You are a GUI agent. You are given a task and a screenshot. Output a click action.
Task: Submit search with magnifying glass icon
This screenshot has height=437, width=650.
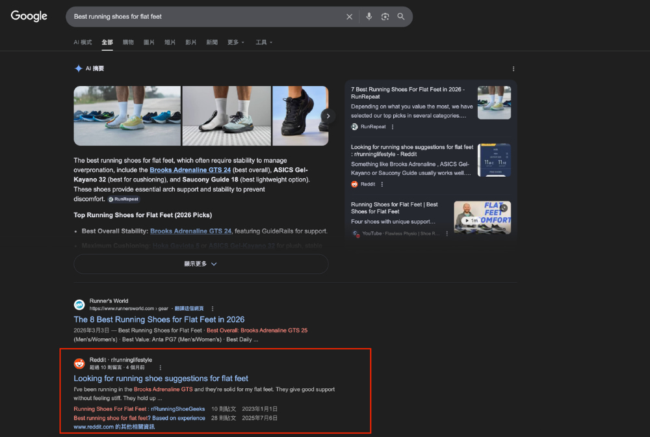pyautogui.click(x=401, y=17)
